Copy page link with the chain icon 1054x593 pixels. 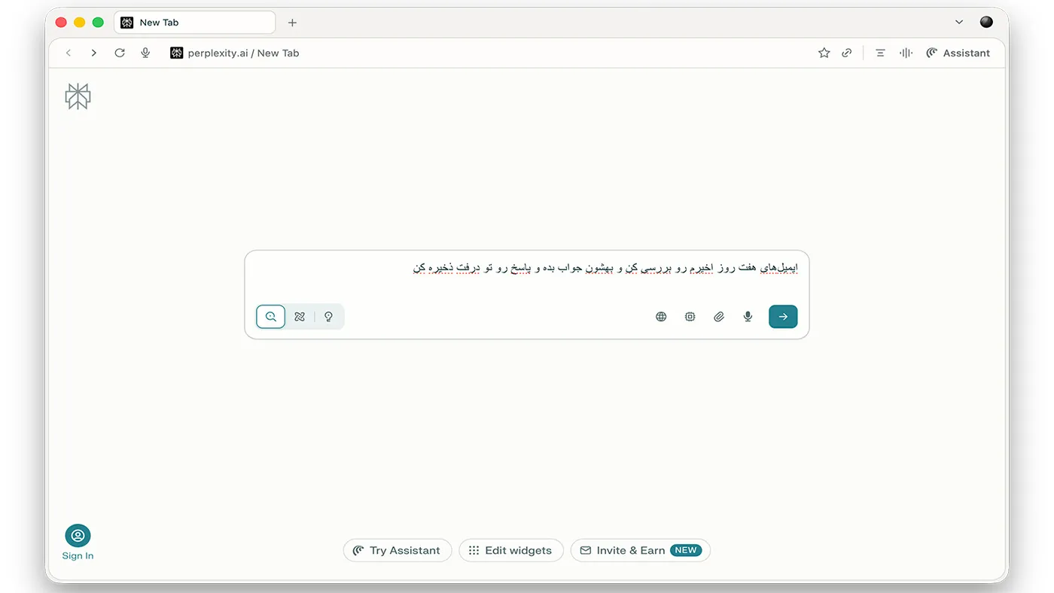point(847,53)
